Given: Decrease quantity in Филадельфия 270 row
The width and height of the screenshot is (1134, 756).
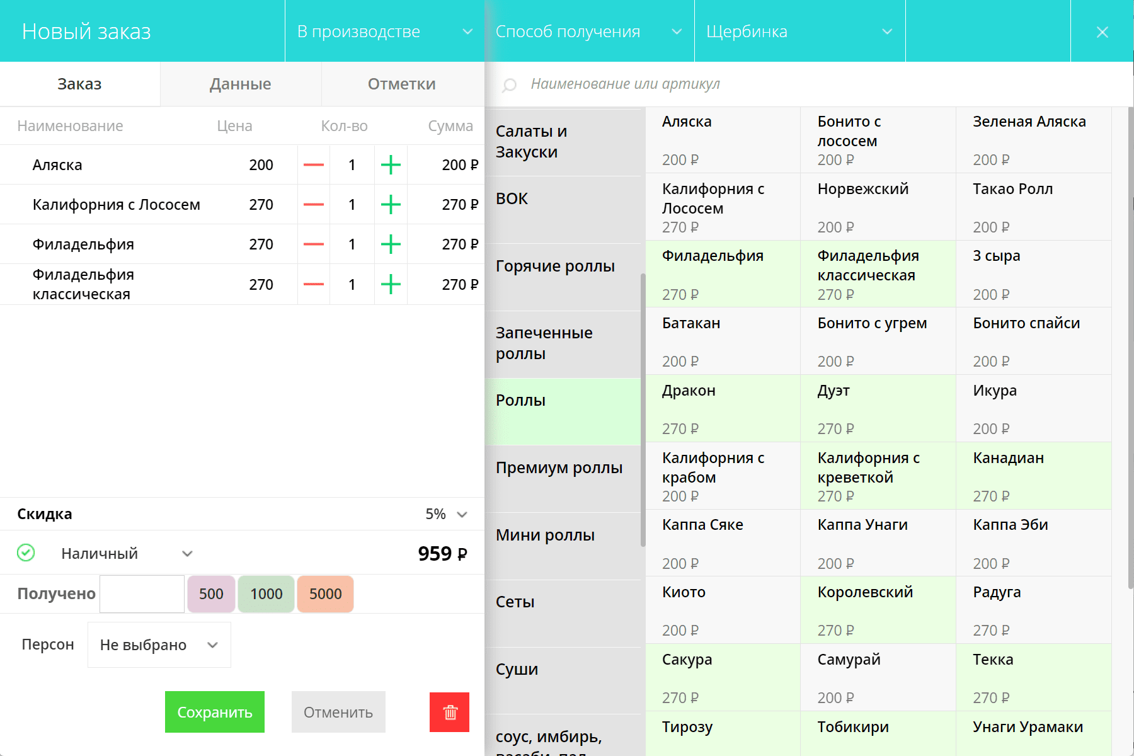Looking at the screenshot, I should (314, 244).
